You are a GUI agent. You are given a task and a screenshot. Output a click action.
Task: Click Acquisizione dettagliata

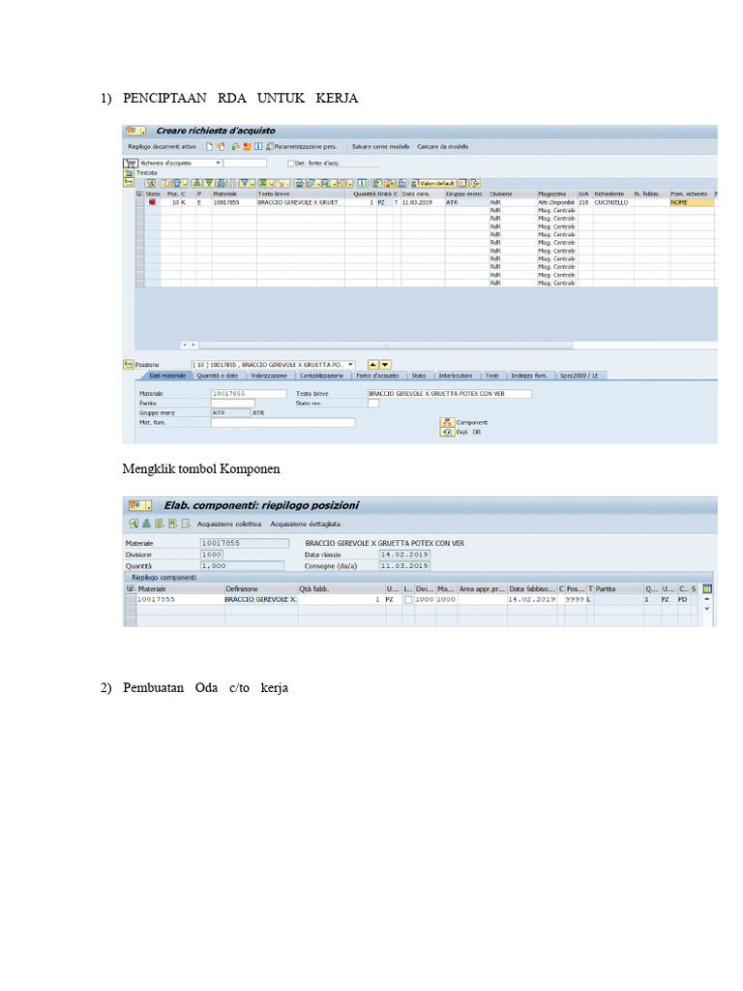click(305, 524)
